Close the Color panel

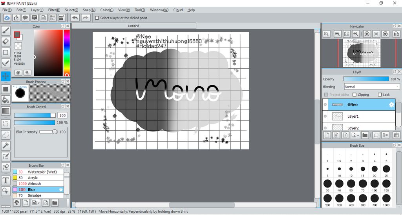(x=68, y=26)
